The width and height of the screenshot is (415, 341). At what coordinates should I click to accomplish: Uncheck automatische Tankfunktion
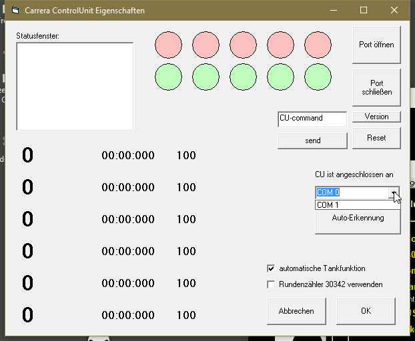coord(271,268)
